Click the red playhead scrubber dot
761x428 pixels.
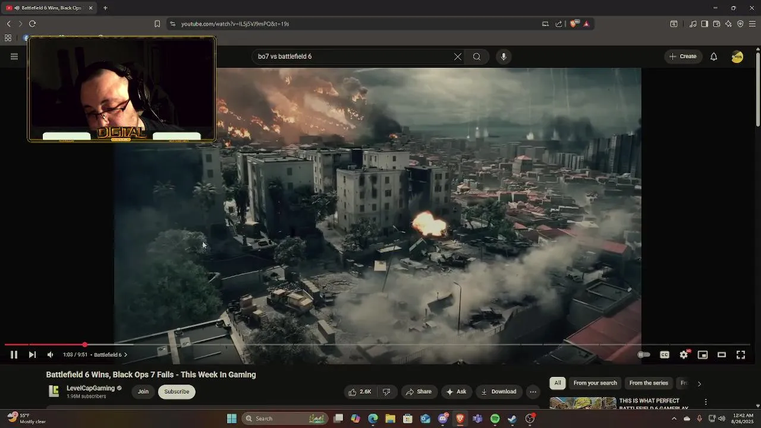point(85,345)
